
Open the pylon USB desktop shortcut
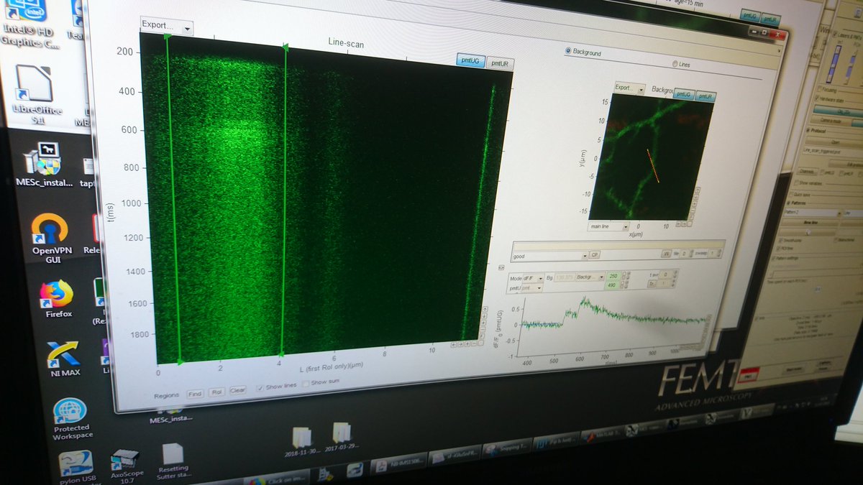click(x=77, y=467)
